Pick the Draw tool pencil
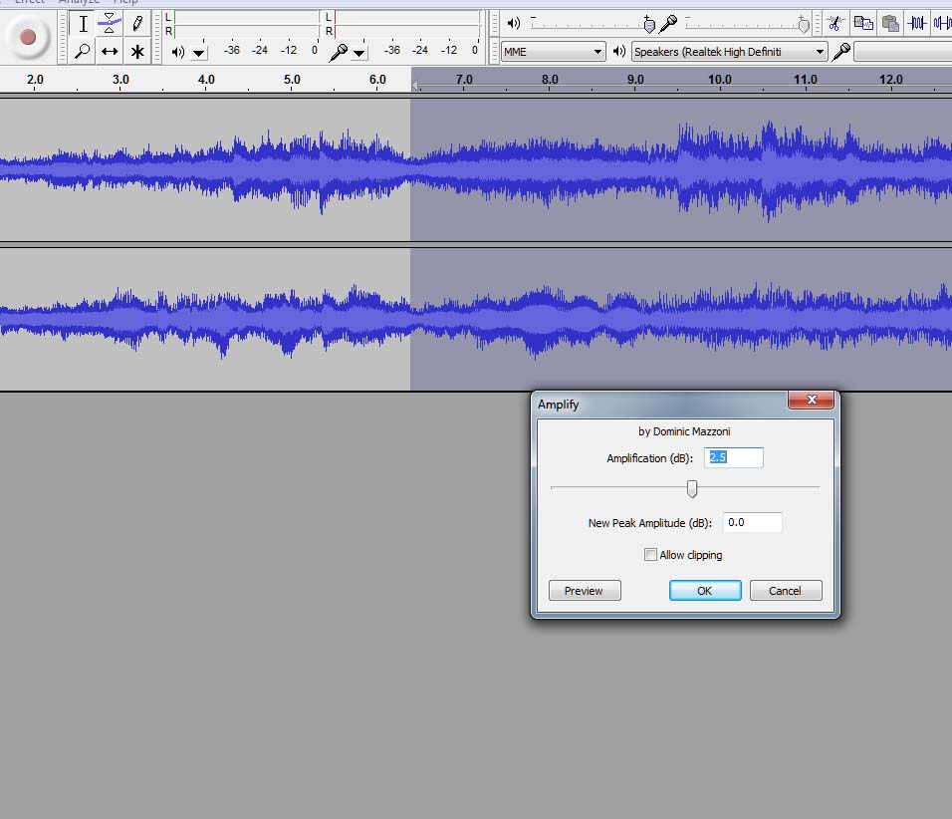Screen dimensions: 952x819 coord(136,23)
